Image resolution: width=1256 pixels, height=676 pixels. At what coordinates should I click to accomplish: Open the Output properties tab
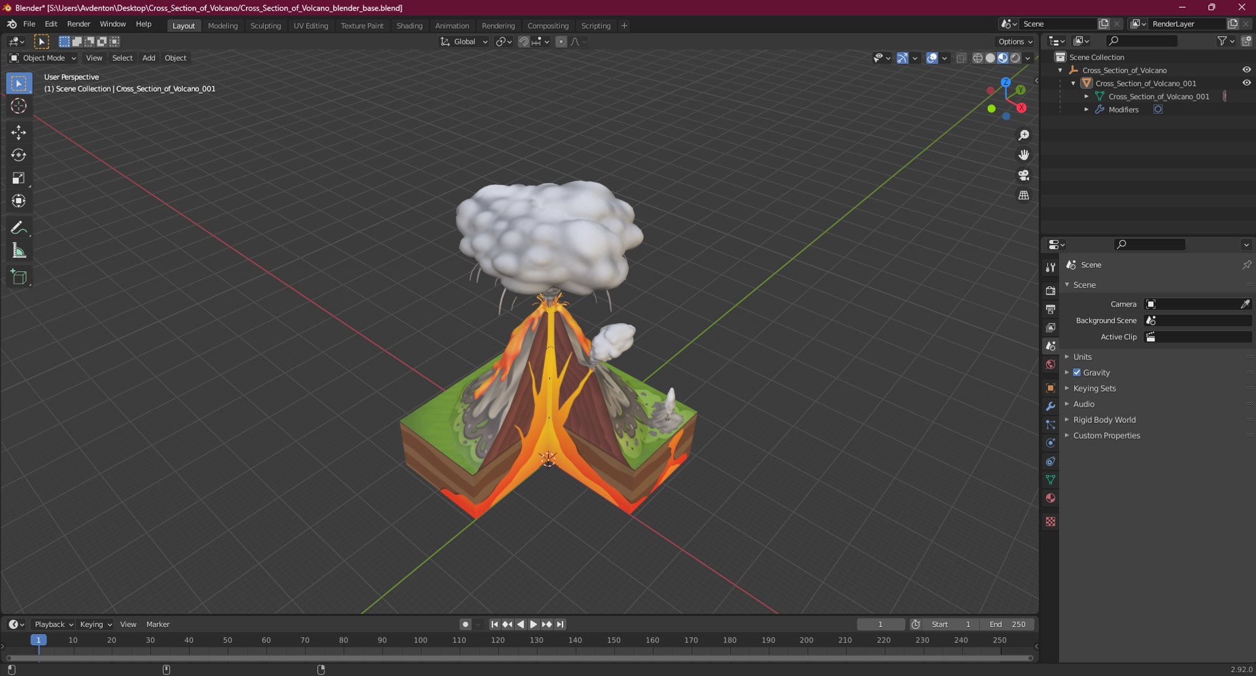[x=1051, y=309]
